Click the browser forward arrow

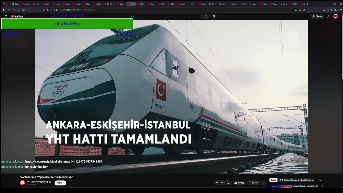point(14,10)
